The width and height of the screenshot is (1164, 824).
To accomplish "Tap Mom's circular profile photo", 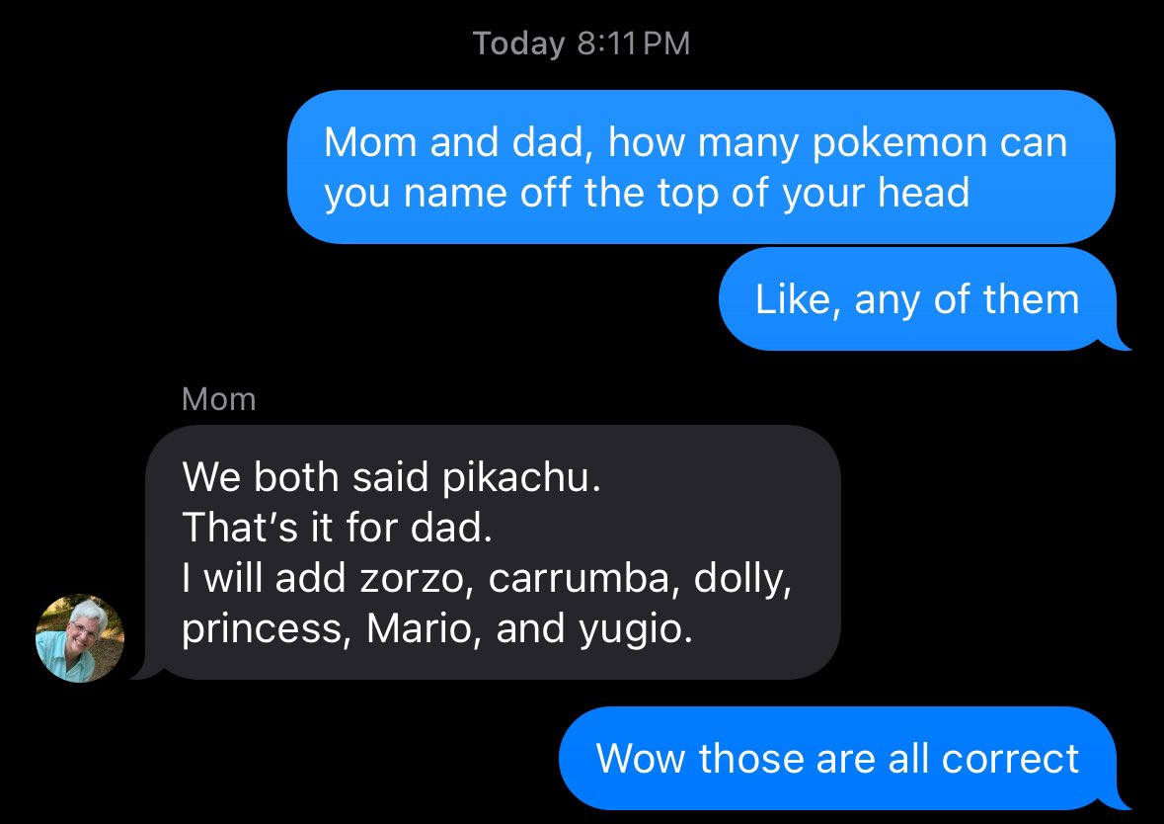I will (80, 638).
